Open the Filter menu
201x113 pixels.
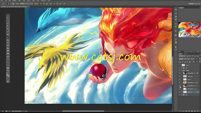[33, 1]
